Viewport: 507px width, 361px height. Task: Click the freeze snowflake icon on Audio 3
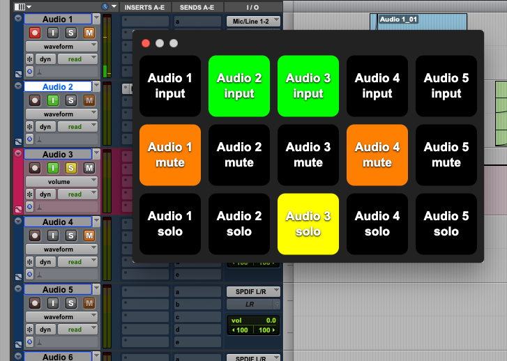coord(30,194)
